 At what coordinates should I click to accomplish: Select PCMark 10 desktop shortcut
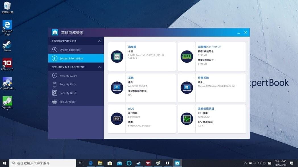[7, 64]
